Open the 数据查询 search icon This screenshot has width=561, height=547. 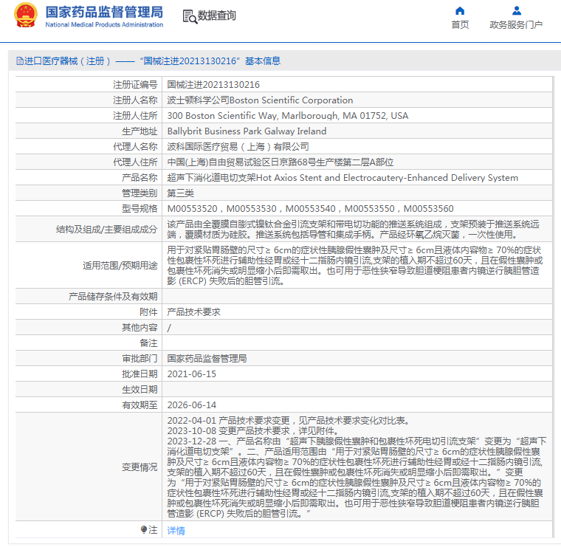coord(190,16)
